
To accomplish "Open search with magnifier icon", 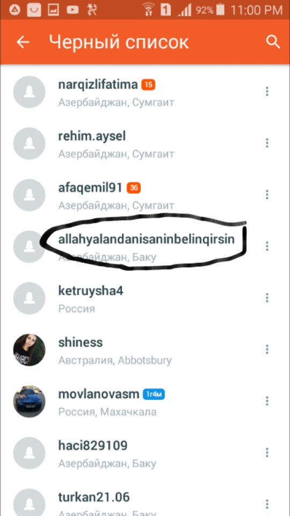I will click(273, 42).
